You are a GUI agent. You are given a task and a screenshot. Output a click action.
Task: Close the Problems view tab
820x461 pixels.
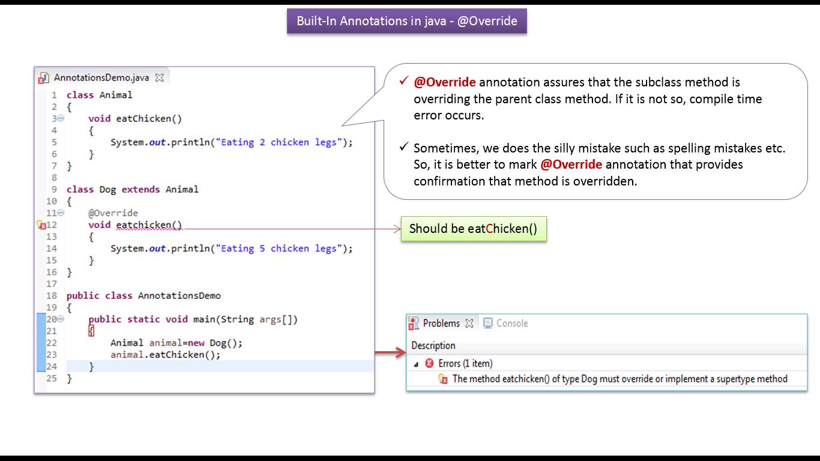click(469, 323)
